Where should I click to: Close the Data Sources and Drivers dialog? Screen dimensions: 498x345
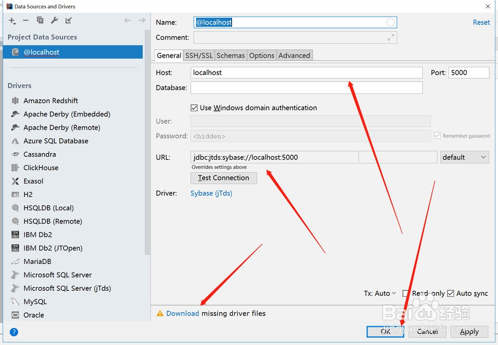(x=488, y=6)
